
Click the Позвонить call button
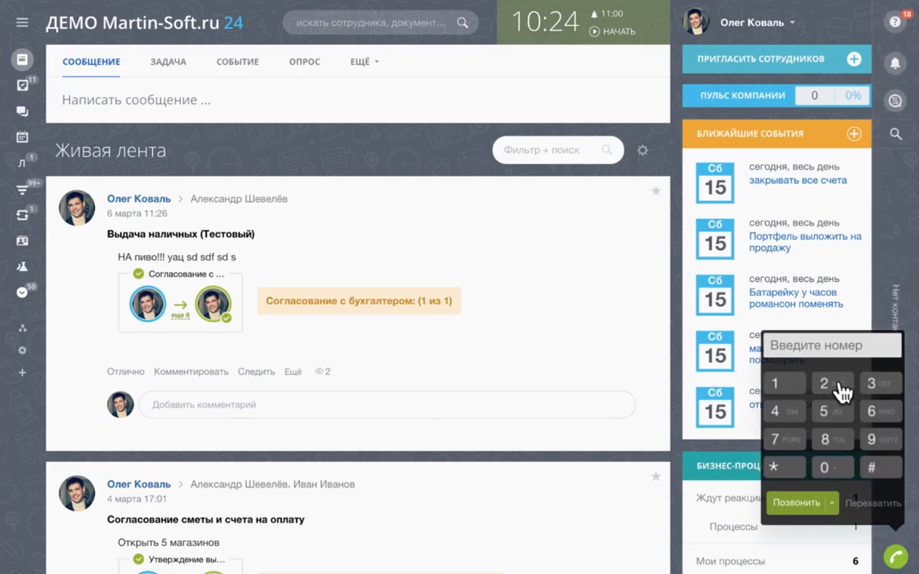pos(796,503)
